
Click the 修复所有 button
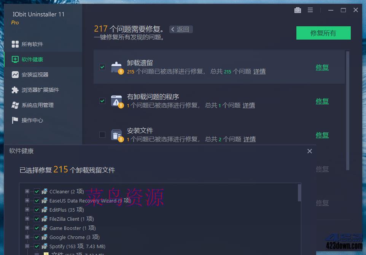pos(323,33)
